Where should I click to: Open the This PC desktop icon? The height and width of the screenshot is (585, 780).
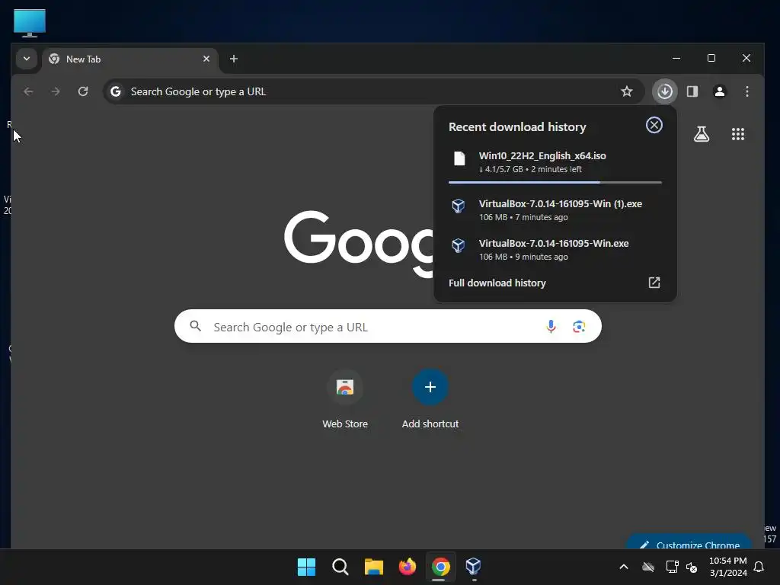point(30,23)
